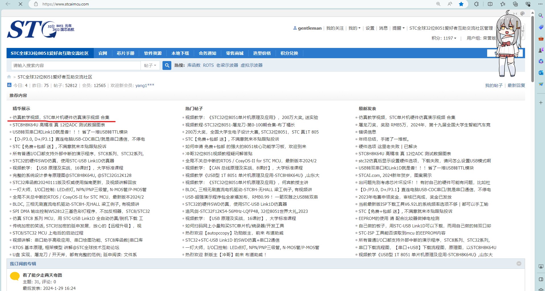Open sidebar Microsoft 365 icon

[x=540, y=61]
